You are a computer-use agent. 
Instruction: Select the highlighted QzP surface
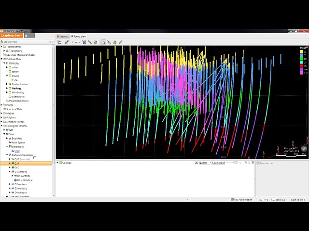(x=26, y=164)
